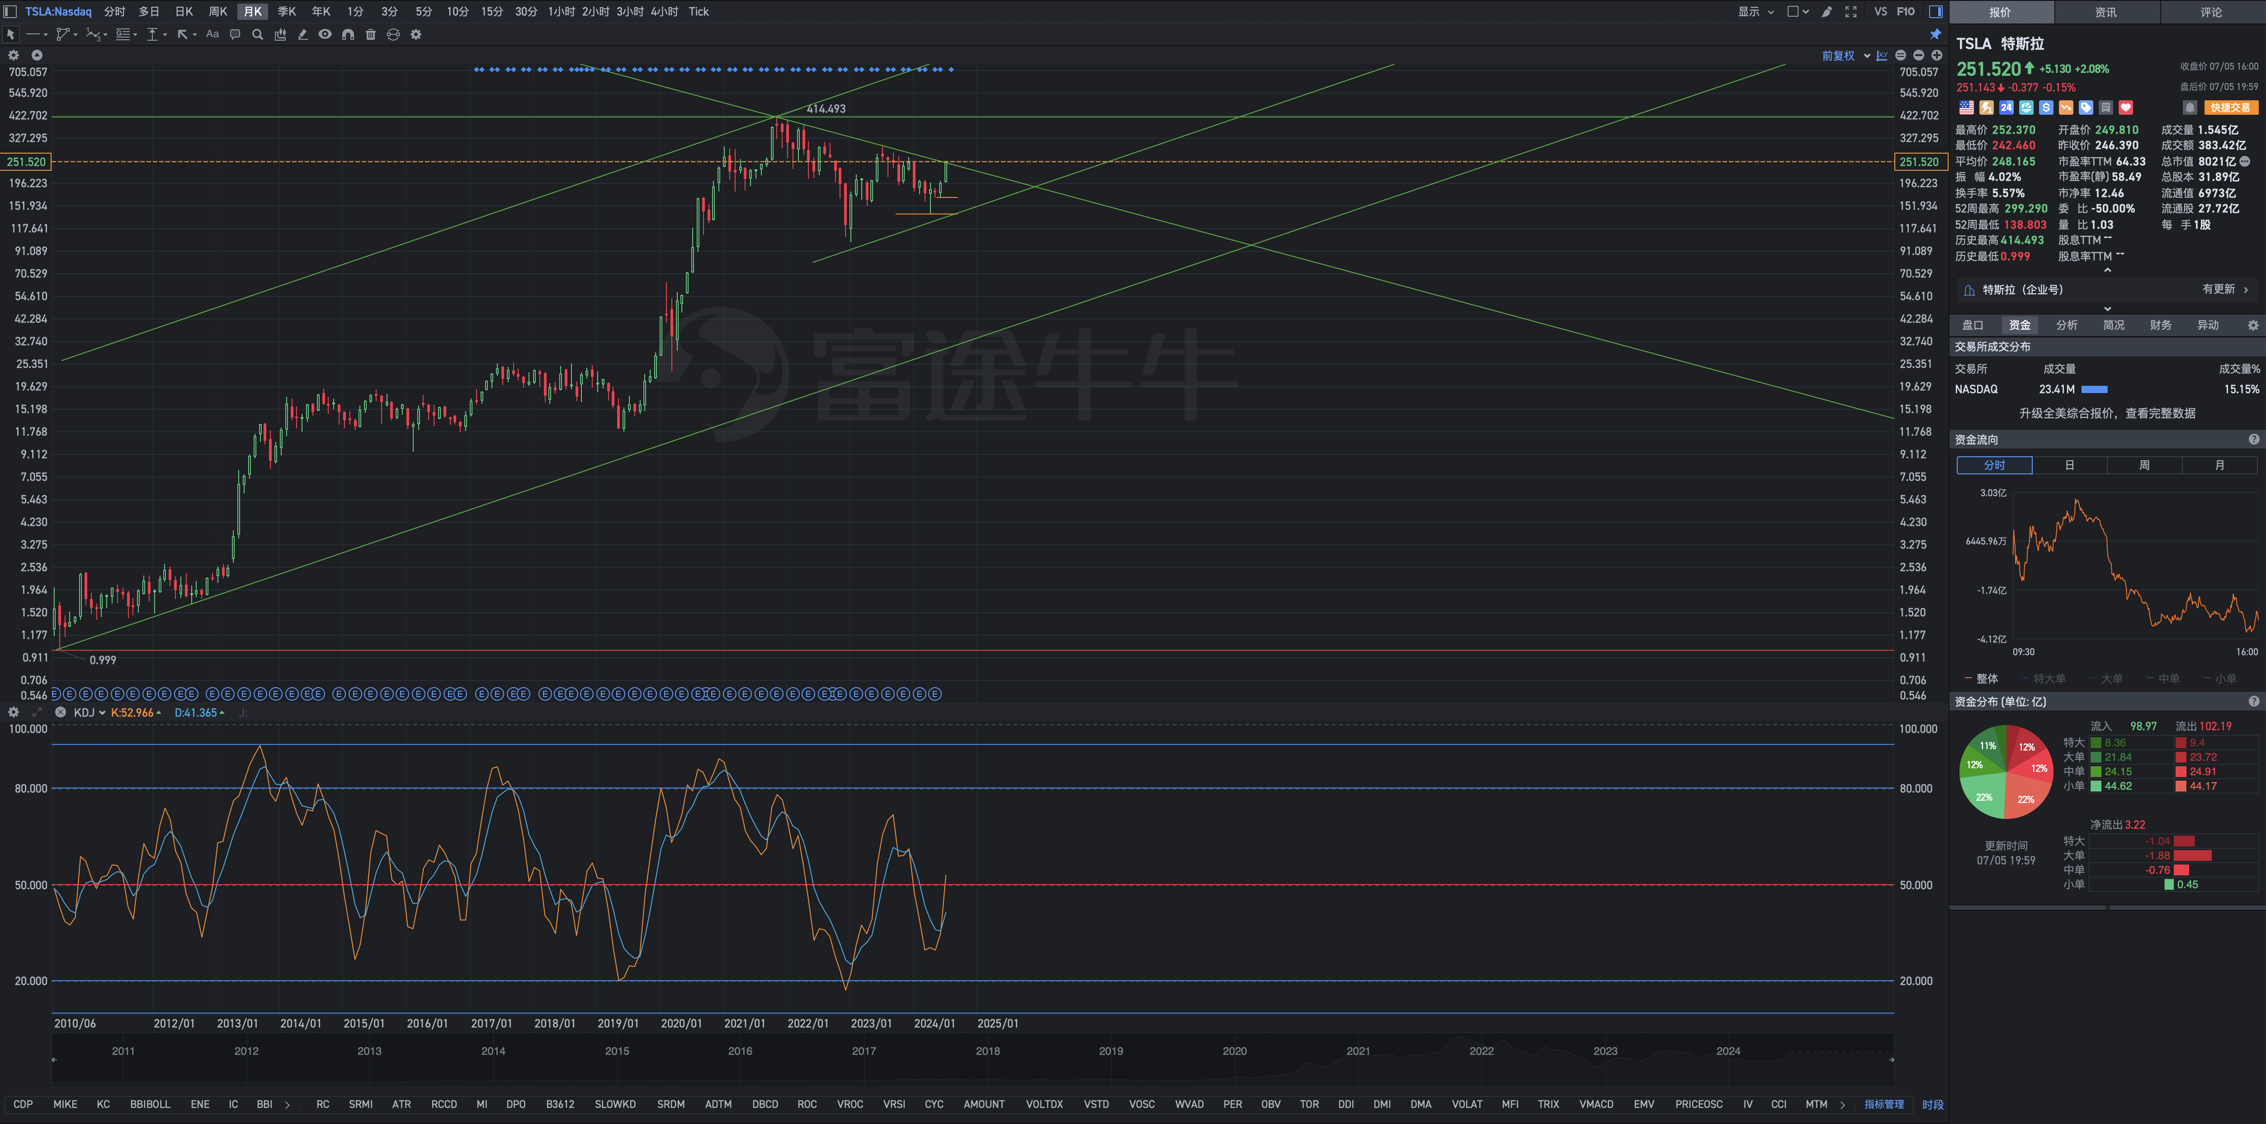Pin the chart toolbar
Viewport: 2266px width, 1124px height.
(1935, 34)
